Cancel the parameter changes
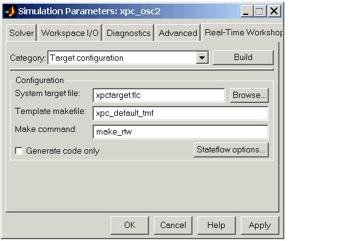The width and height of the screenshot is (360, 241). (x=173, y=225)
